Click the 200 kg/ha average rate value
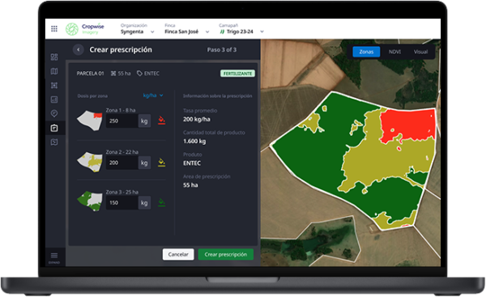This screenshot has width=486, height=297. (x=197, y=119)
